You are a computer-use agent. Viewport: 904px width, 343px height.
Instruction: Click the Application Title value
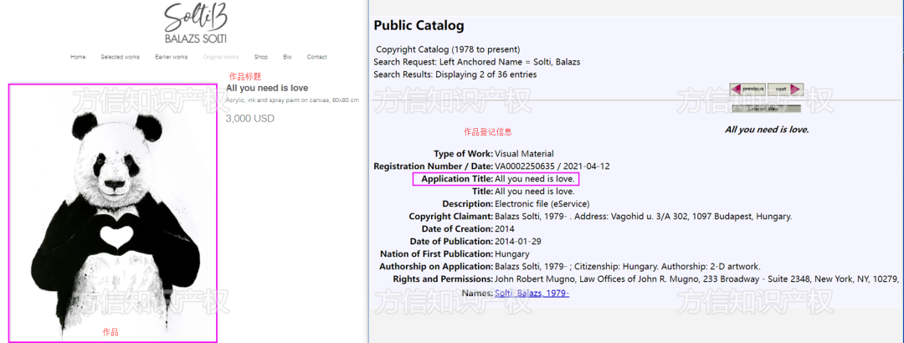[x=534, y=179]
